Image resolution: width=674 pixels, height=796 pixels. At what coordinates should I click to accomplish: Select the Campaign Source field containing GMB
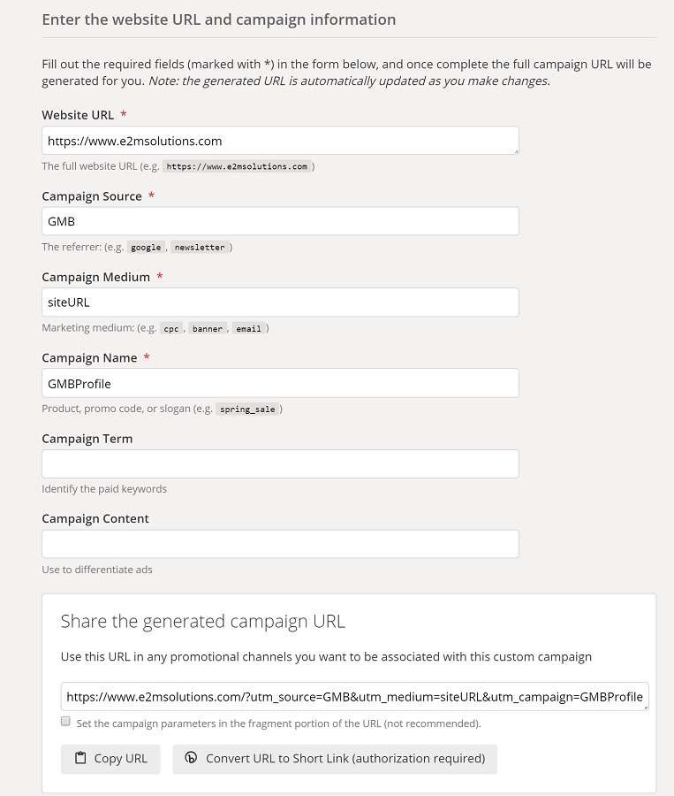click(280, 220)
